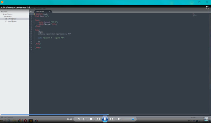
Task: Click the Listing_4.1.php file icon
Action: click(x=6, y=19)
